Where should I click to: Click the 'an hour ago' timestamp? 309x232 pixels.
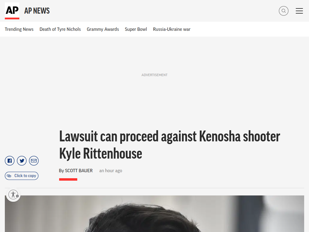[110, 171]
